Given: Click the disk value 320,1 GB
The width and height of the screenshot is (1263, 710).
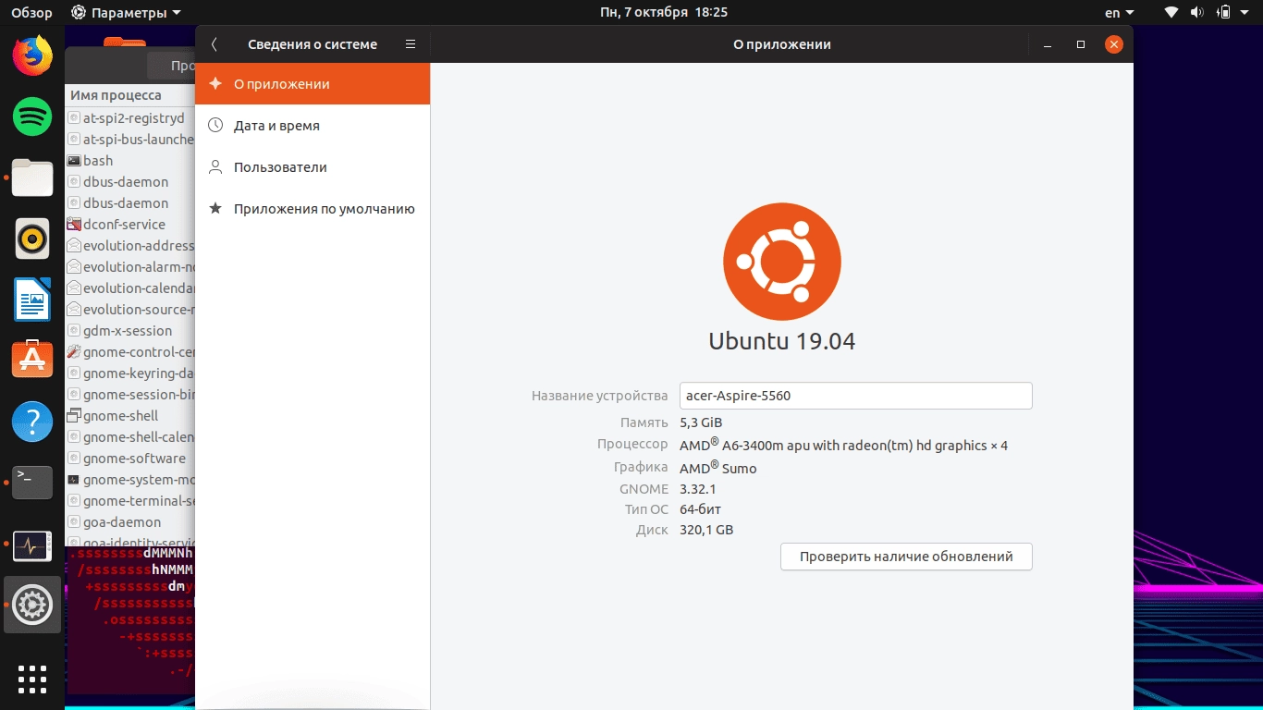Looking at the screenshot, I should pyautogui.click(x=706, y=530).
